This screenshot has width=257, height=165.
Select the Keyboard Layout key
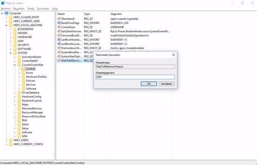point(32,100)
